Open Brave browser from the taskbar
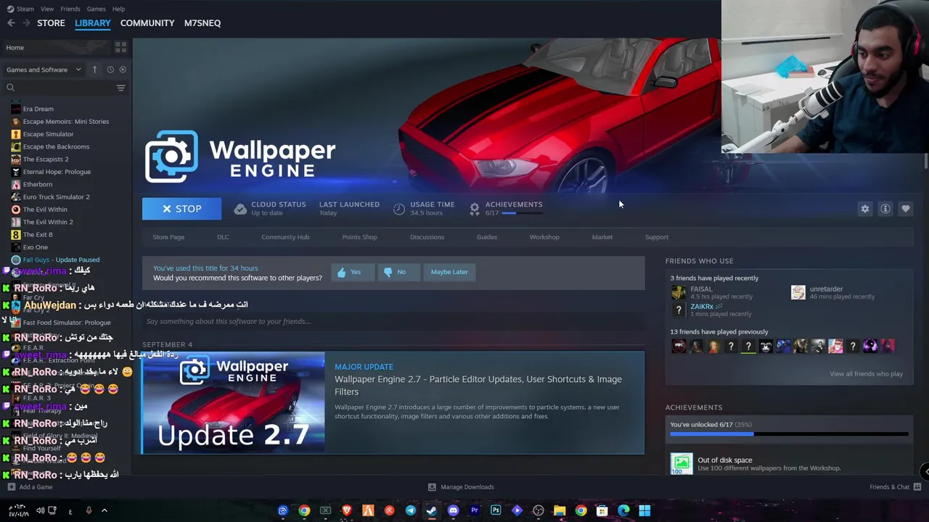The height and width of the screenshot is (522, 929). (x=347, y=510)
